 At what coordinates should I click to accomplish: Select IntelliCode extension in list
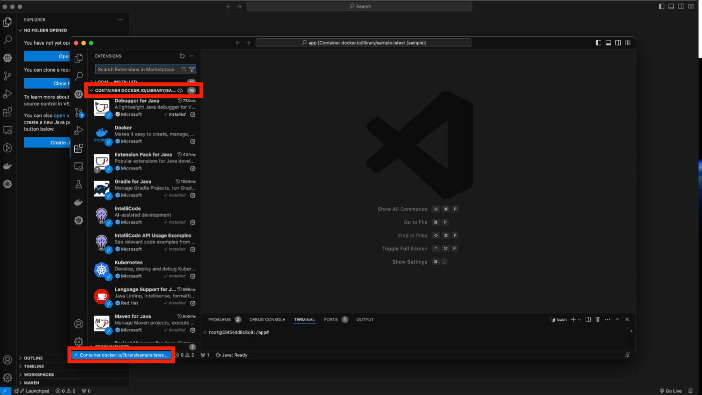pos(144,215)
